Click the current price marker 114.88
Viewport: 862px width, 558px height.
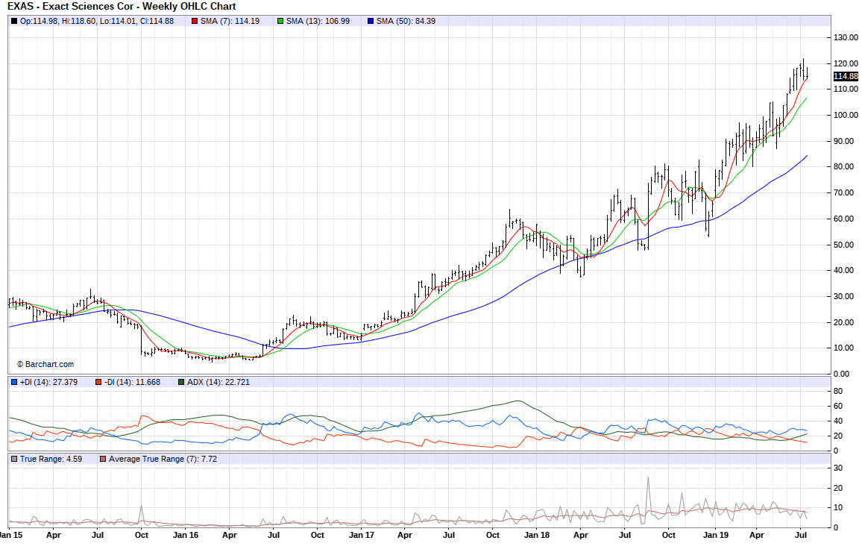point(846,76)
